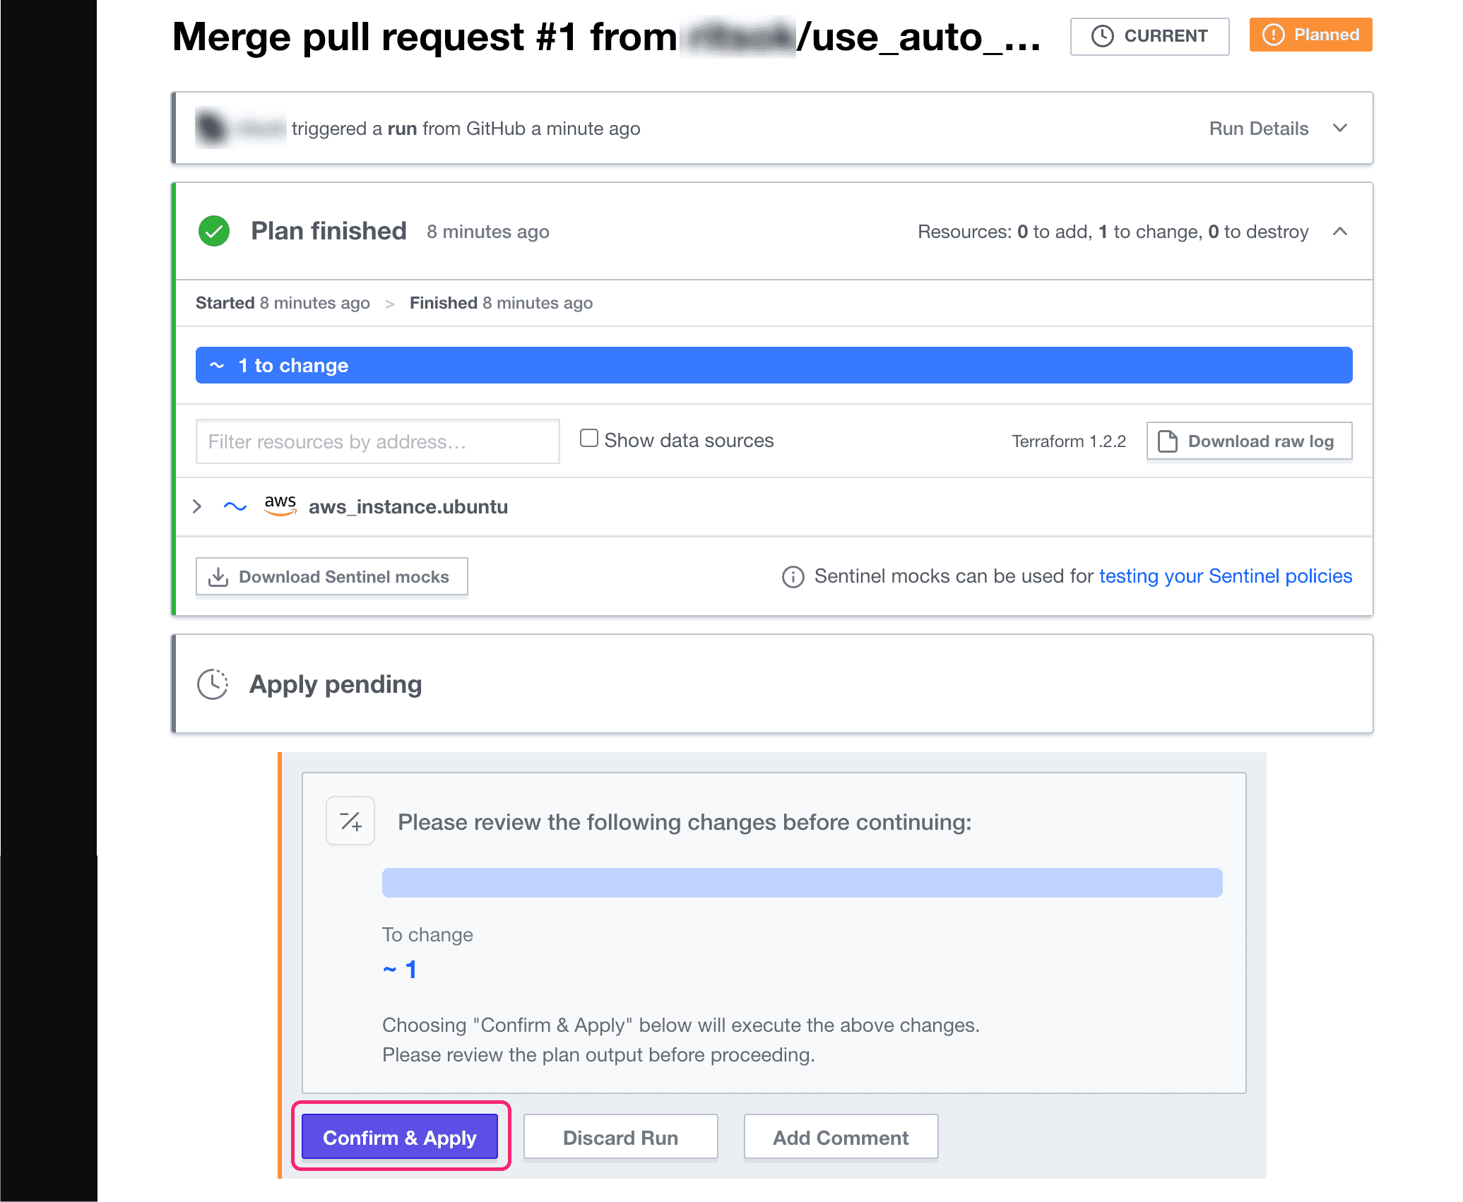Click the ~ 1 to change progress indicator
The height and width of the screenshot is (1202, 1463).
(774, 364)
